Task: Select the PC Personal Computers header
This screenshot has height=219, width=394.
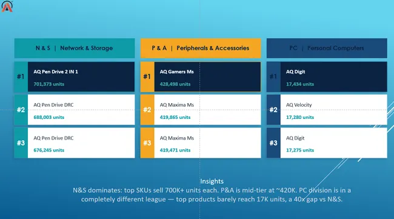Action: [x=327, y=48]
